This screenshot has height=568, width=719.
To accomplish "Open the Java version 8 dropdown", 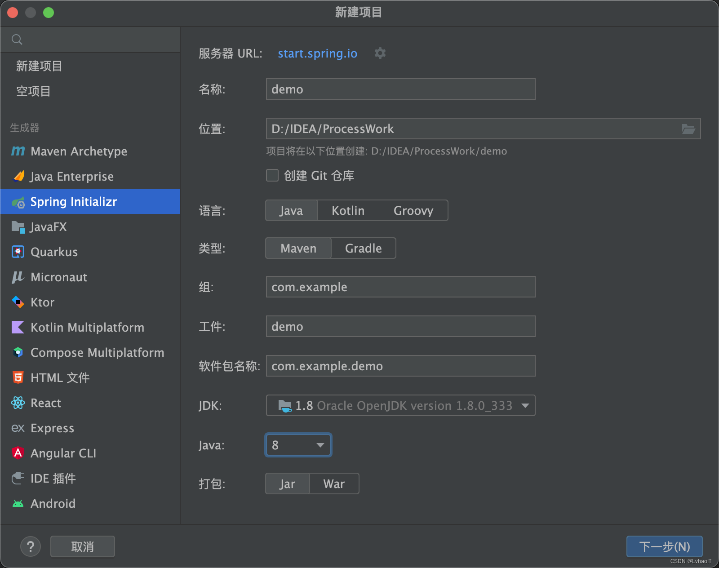I will pyautogui.click(x=298, y=445).
